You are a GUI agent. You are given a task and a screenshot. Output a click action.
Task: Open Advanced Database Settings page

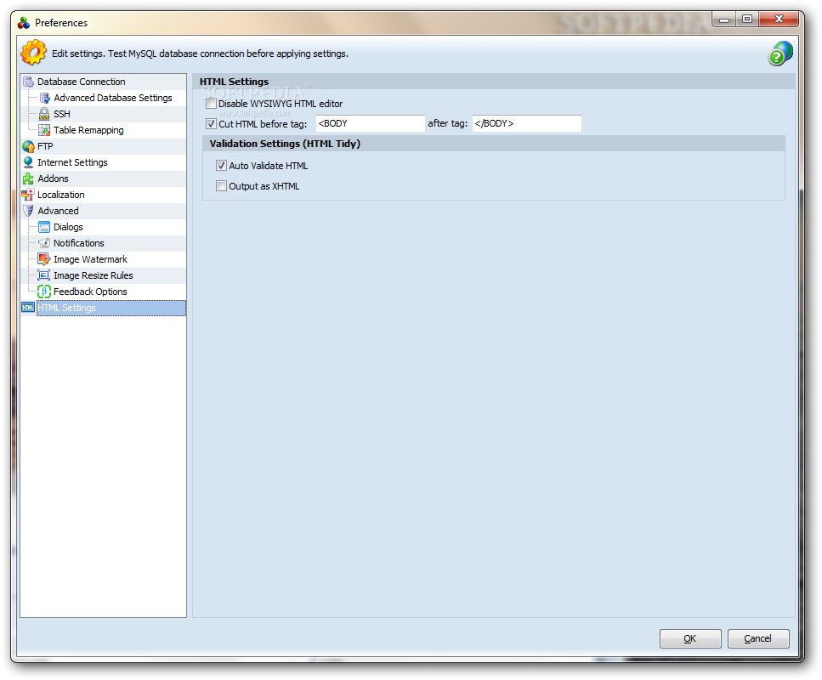click(x=113, y=98)
